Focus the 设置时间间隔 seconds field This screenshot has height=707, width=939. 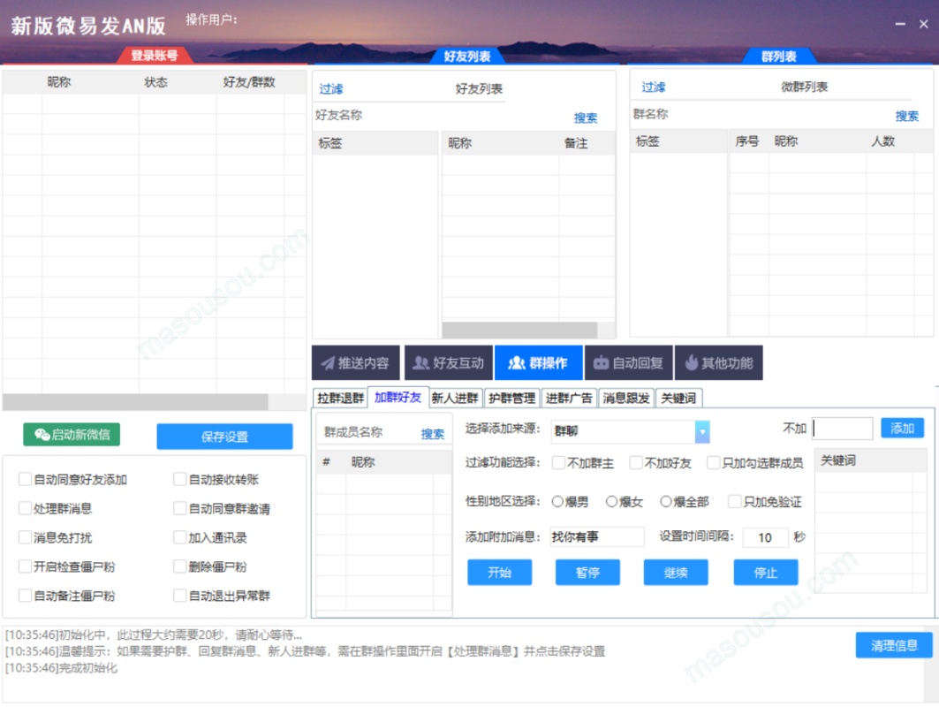[765, 537]
